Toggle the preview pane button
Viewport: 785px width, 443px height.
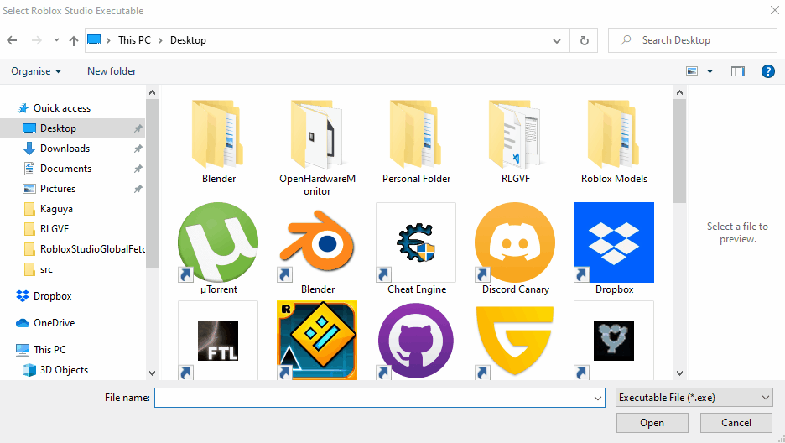coord(738,71)
